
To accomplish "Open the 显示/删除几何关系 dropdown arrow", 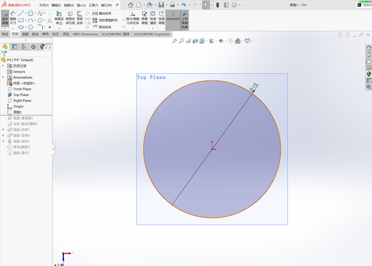I will pos(133,28).
